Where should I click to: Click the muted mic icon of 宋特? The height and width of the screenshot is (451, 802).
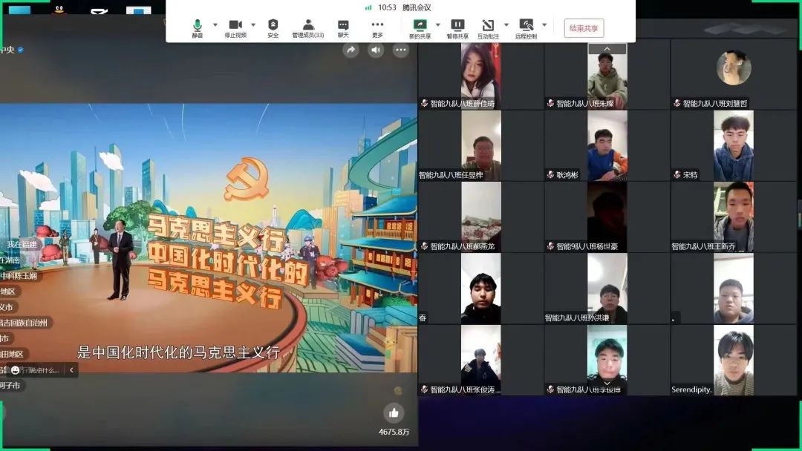coord(677,174)
